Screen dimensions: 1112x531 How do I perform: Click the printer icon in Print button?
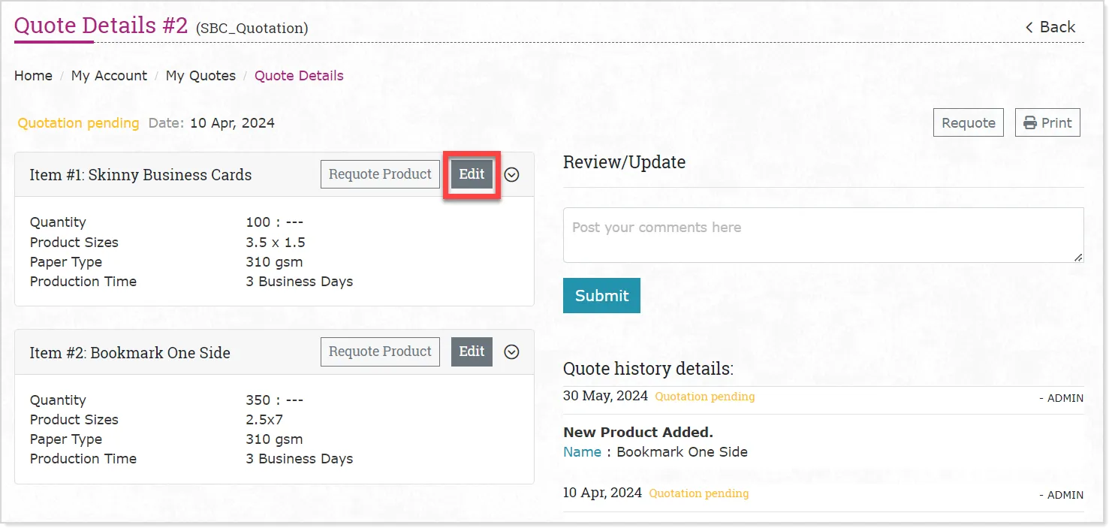1029,123
